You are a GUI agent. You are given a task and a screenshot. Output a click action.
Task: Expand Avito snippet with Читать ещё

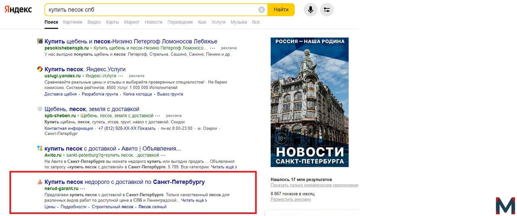point(224,167)
